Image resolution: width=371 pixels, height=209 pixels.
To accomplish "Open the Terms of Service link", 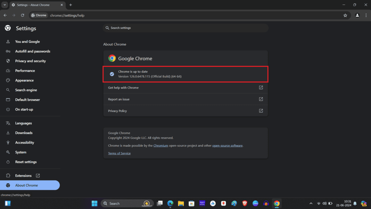I will click(119, 153).
